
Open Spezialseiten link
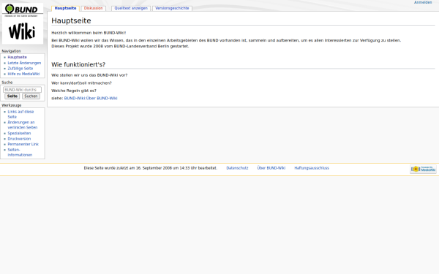(19, 133)
